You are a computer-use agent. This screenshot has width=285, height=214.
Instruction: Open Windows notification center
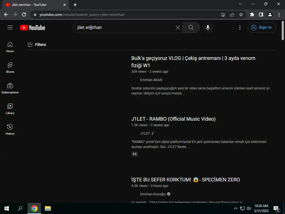276,208
